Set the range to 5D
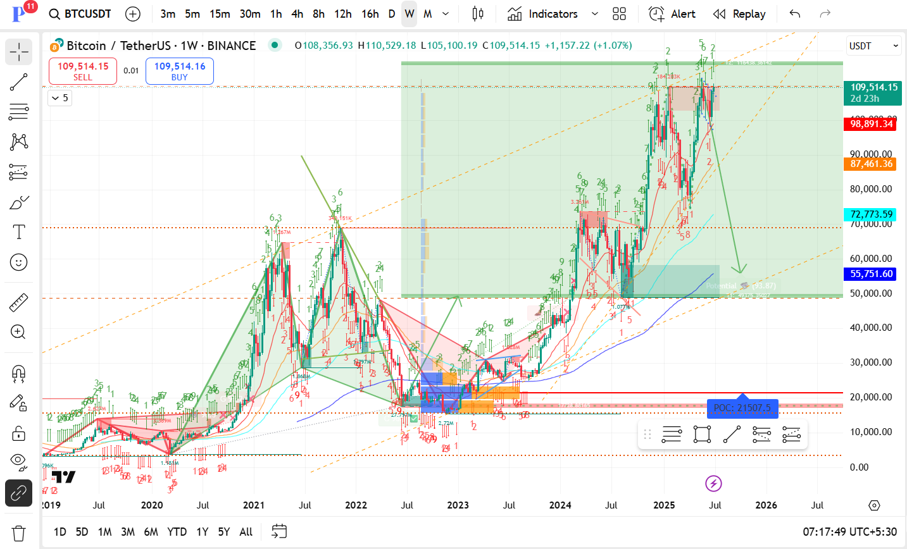The width and height of the screenshot is (907, 549). pos(82,532)
